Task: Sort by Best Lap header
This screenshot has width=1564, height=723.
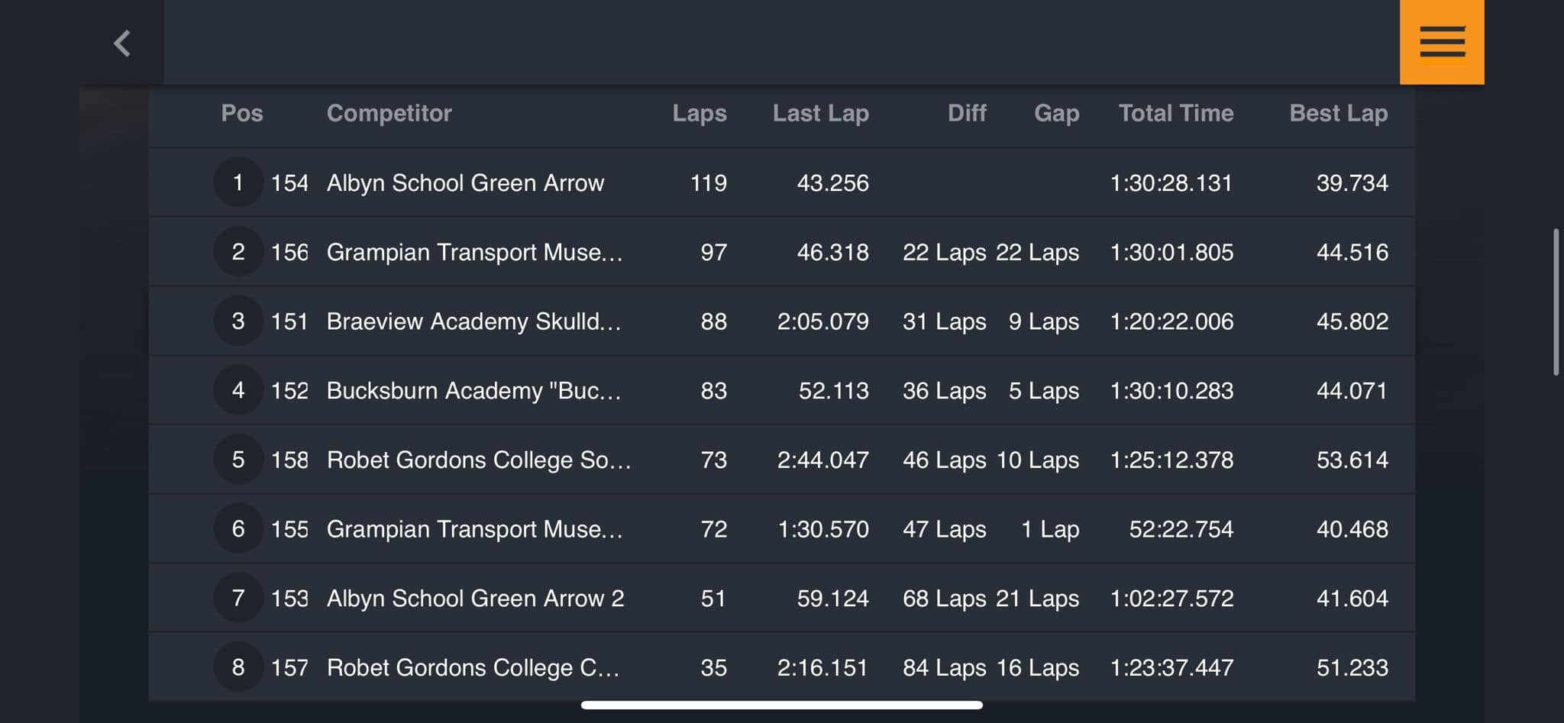Action: pos(1338,113)
